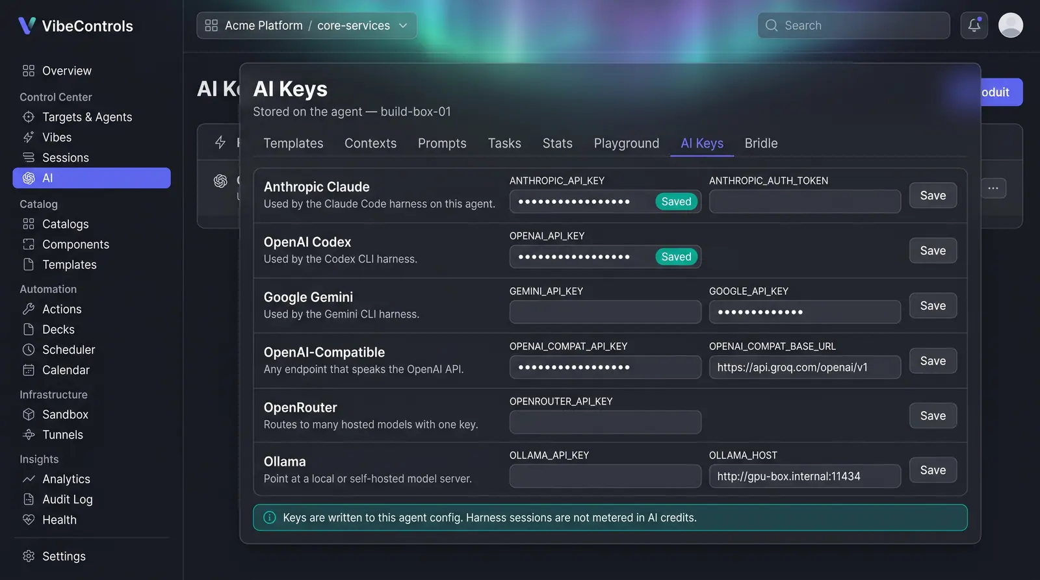Click the ANTHROPIC_AUTH_TOKEN field
The height and width of the screenshot is (580, 1040).
tap(805, 201)
